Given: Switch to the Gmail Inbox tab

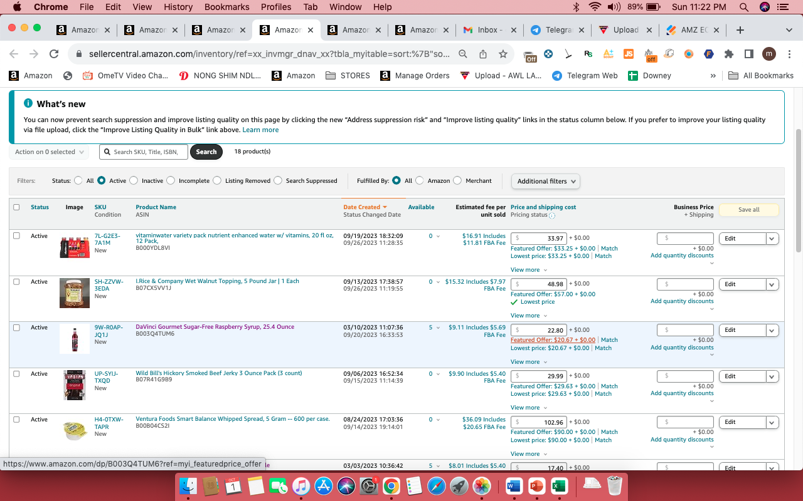Looking at the screenshot, I should (x=489, y=30).
